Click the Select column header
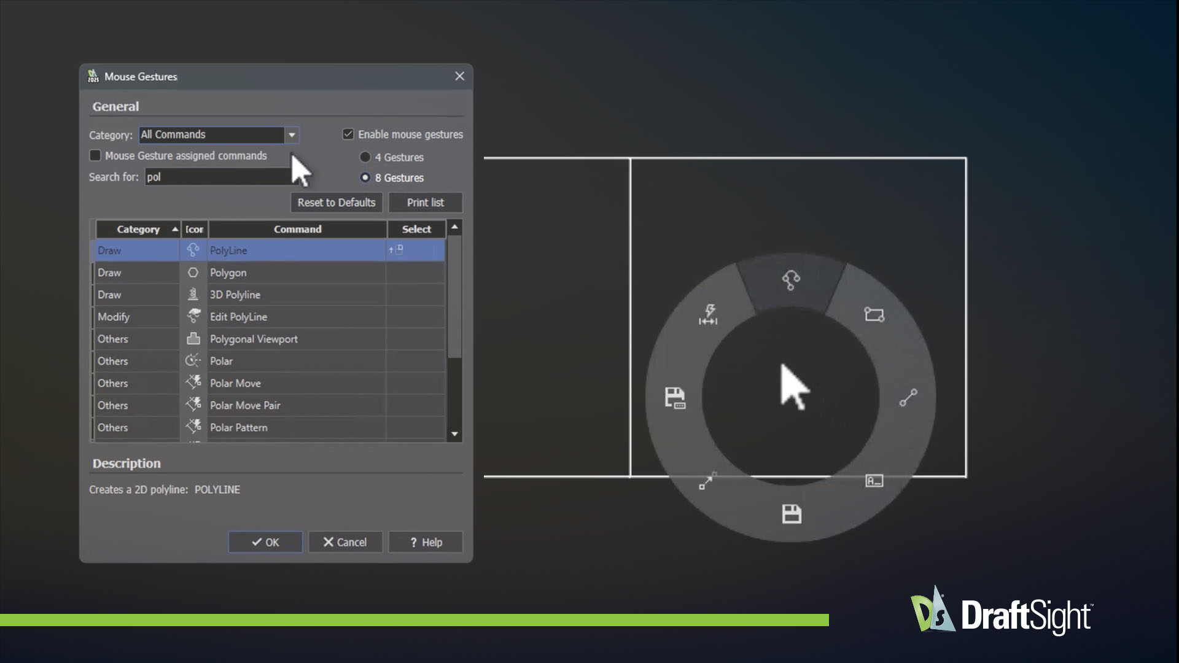The height and width of the screenshot is (663, 1179). pos(416,229)
